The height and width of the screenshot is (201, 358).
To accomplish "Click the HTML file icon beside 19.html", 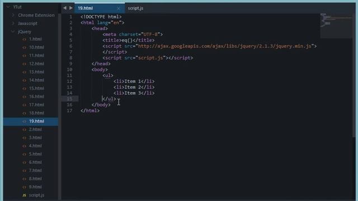I will pyautogui.click(x=25, y=121).
